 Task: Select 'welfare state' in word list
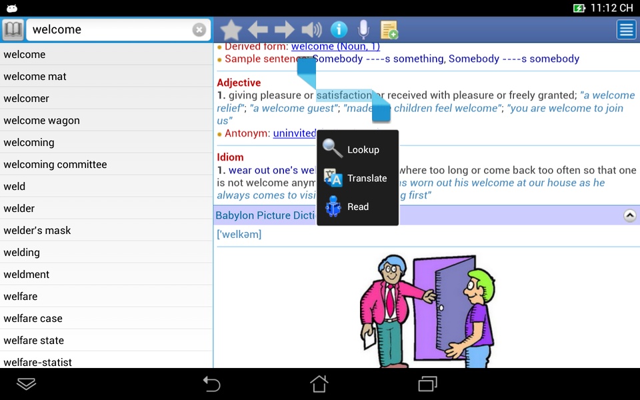[106, 341]
